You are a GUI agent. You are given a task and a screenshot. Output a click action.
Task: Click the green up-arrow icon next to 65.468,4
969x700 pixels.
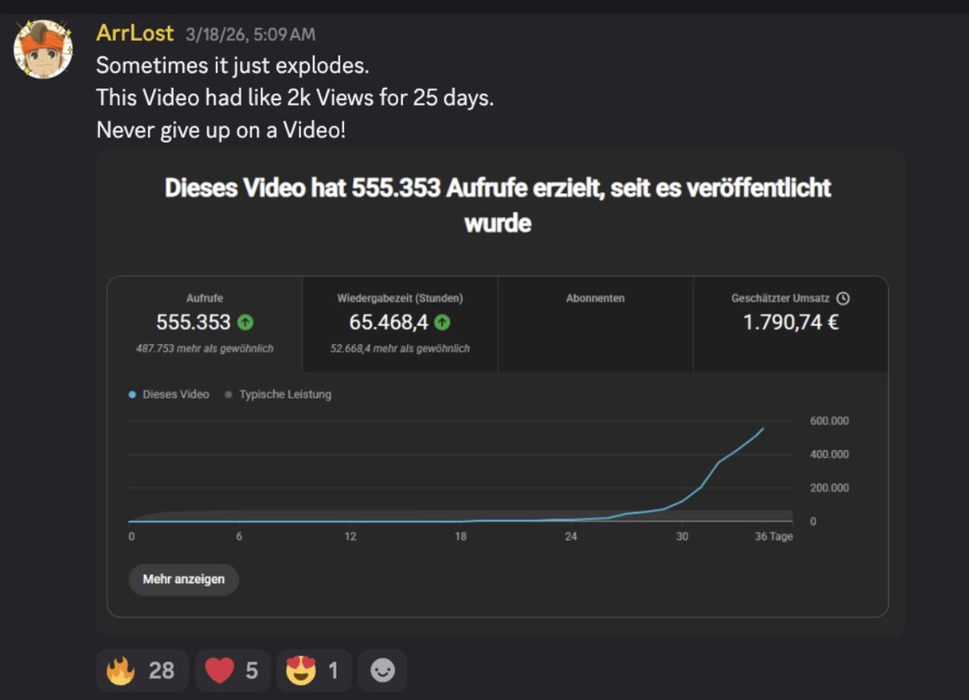[x=442, y=323]
